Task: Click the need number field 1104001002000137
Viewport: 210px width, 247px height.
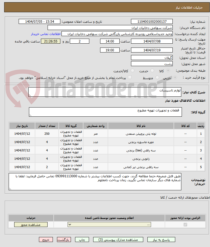Action: tap(152, 22)
